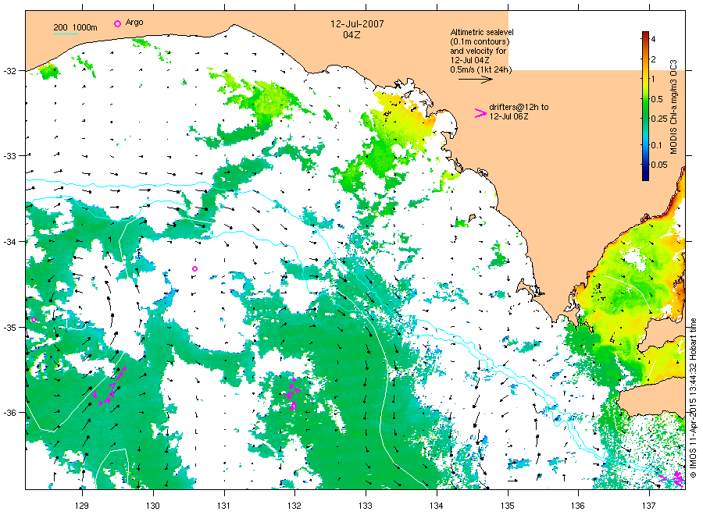This screenshot has width=703, height=515.
Task: Click the longitude label 133
Action: coord(366,506)
